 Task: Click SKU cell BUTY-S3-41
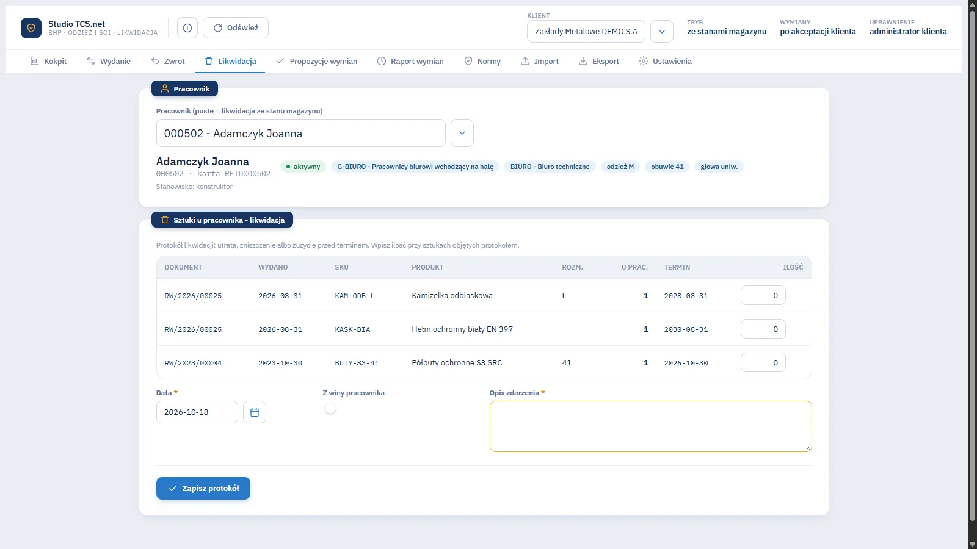[357, 363]
